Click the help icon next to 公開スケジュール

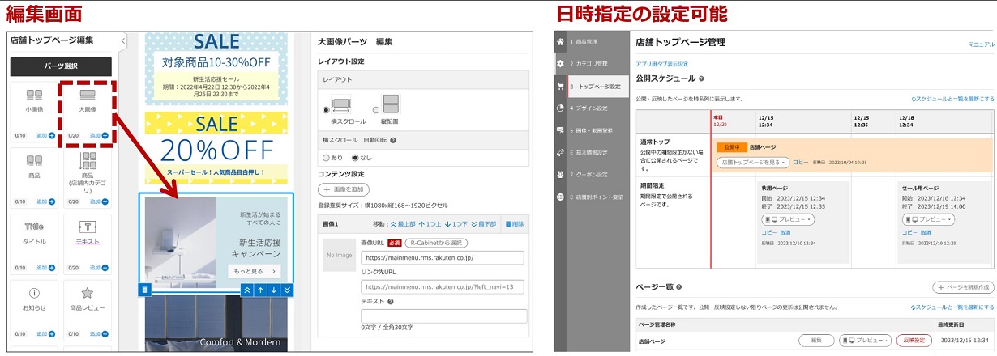coord(701,78)
